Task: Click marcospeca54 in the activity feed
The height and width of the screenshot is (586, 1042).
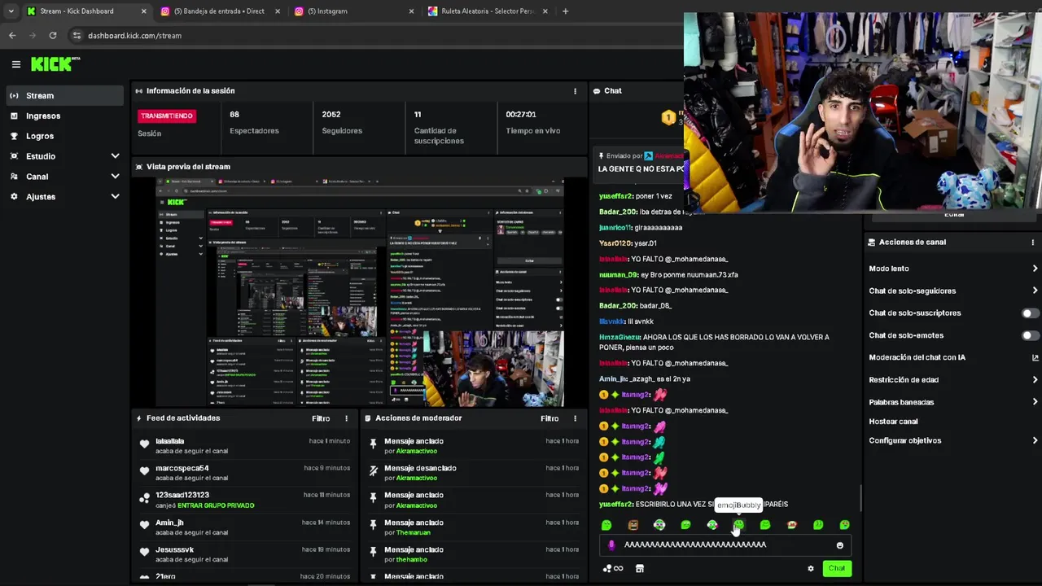Action: (x=182, y=469)
